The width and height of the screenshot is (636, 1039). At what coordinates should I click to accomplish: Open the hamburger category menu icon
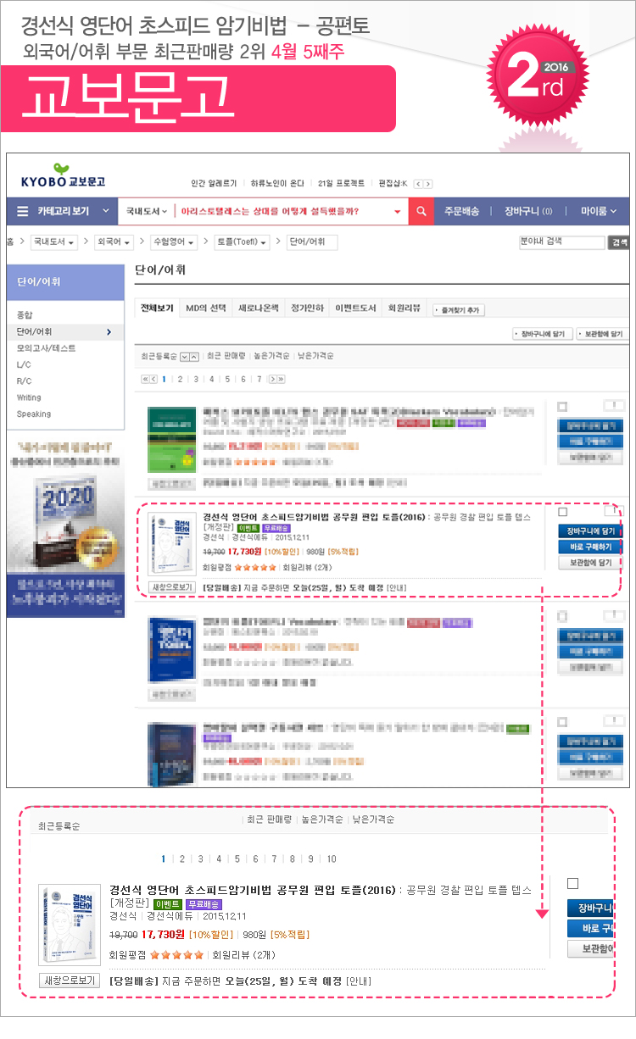[23, 211]
